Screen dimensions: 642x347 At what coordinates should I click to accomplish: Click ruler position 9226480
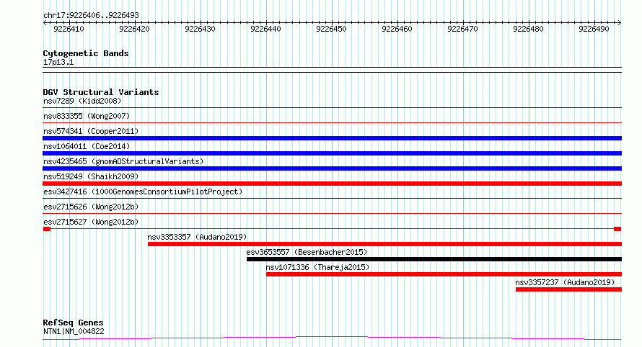pos(528,29)
